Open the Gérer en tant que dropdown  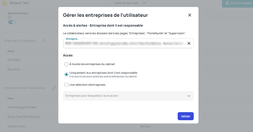click(x=130, y=3)
